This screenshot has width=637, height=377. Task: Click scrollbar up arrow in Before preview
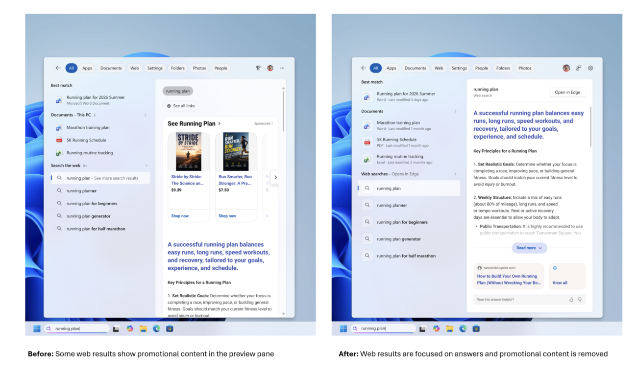[284, 88]
